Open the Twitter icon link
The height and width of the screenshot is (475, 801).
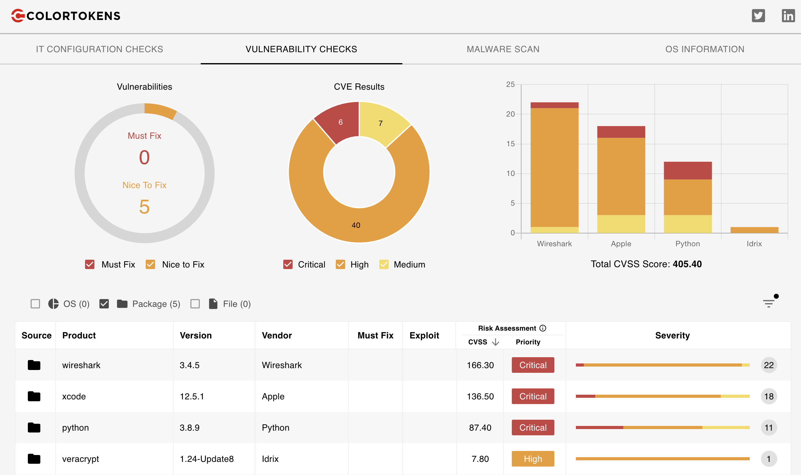click(x=758, y=16)
